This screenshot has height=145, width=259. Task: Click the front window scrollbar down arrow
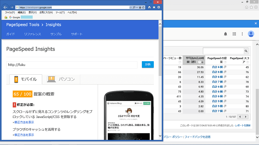[x=160, y=136]
